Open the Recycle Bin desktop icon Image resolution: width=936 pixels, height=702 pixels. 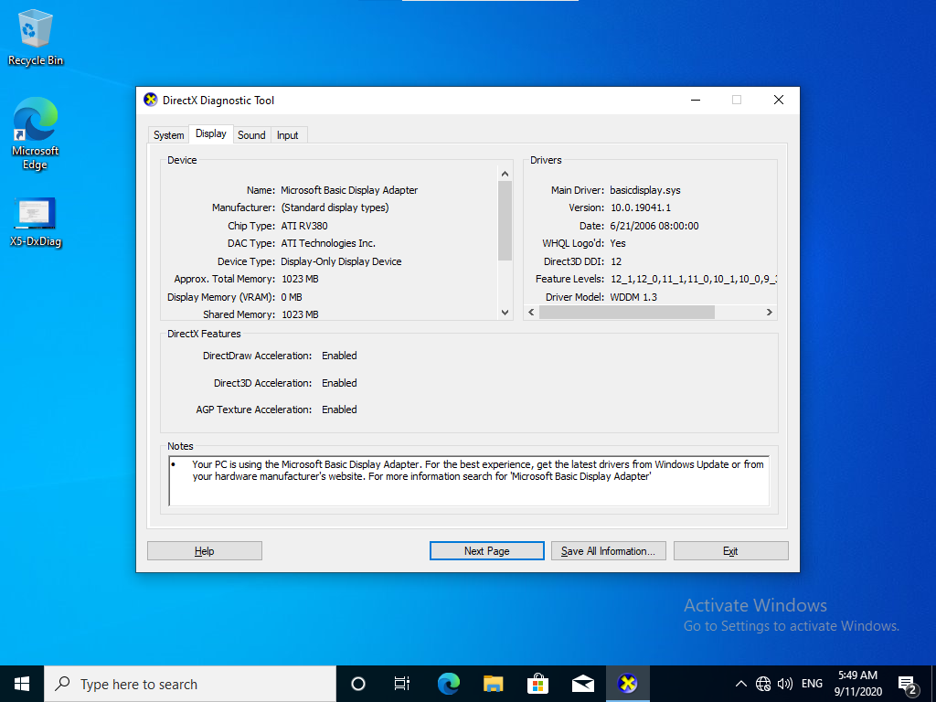coord(36,37)
